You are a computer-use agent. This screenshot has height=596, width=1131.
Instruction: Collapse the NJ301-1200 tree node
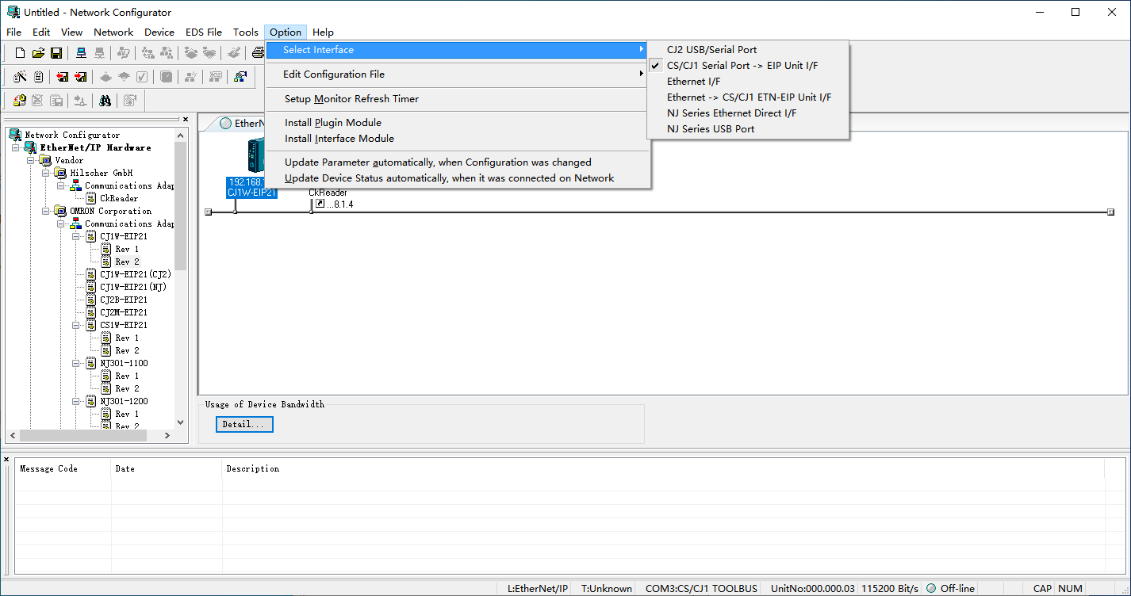point(76,401)
